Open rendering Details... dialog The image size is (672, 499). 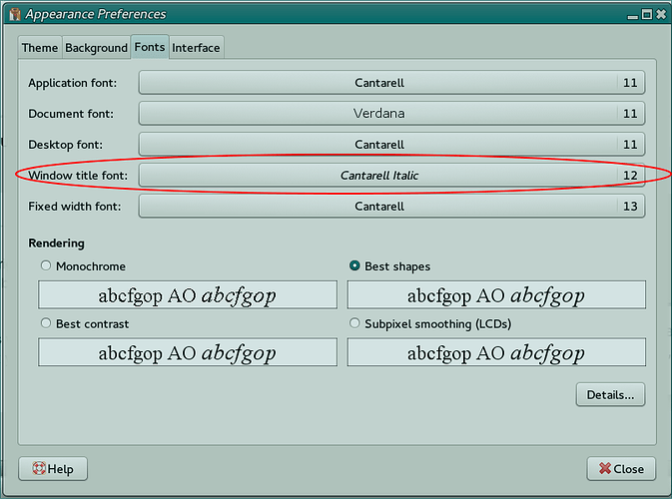pos(610,394)
